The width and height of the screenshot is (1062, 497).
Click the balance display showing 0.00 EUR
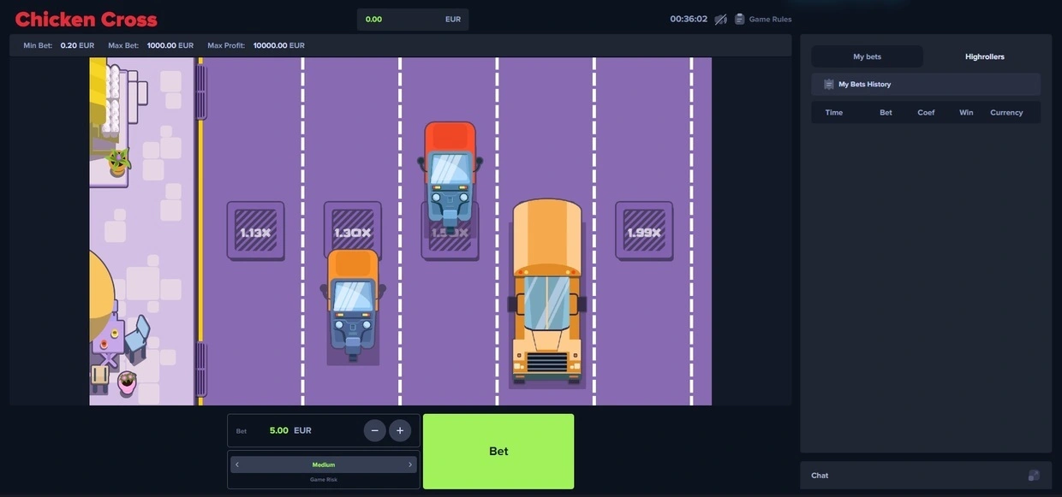pos(413,19)
